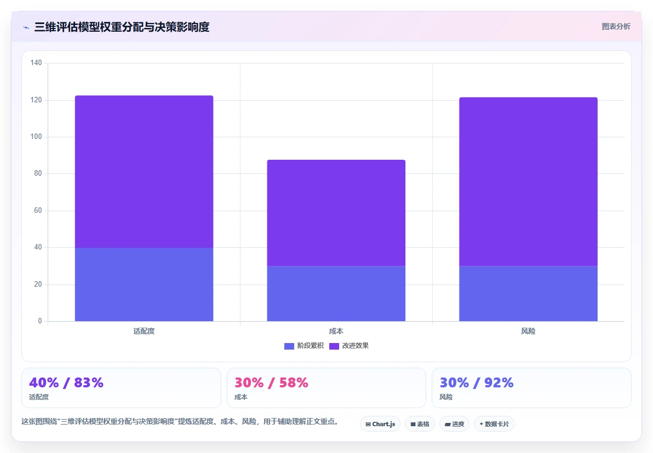Screen dimensions: 653x453
Task: Click the 风险 blue 阶段累积 bar segment
Action: coord(528,294)
